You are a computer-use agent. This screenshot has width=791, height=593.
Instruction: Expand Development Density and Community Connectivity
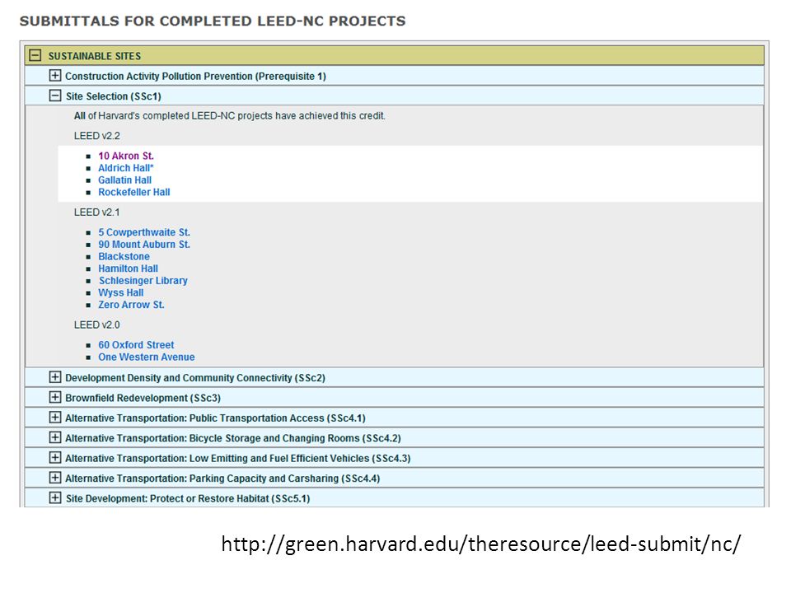[55, 377]
